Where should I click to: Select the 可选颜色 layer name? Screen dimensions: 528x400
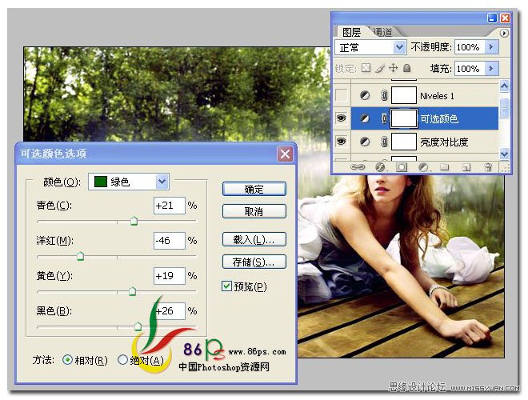pos(439,119)
